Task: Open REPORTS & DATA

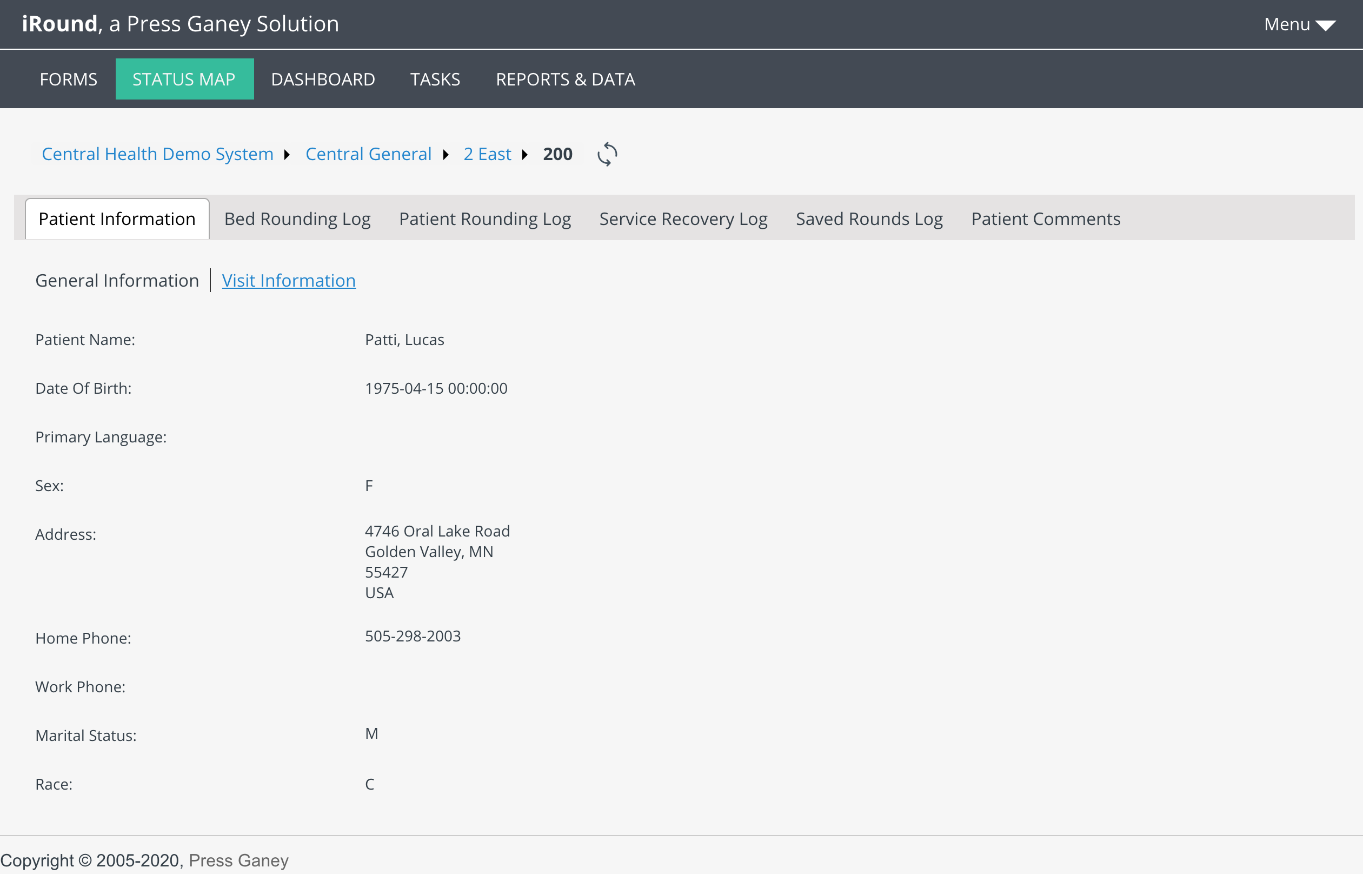Action: pos(566,79)
